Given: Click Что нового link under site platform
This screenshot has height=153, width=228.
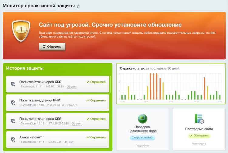Looking at the screenshot, I should (199, 144).
